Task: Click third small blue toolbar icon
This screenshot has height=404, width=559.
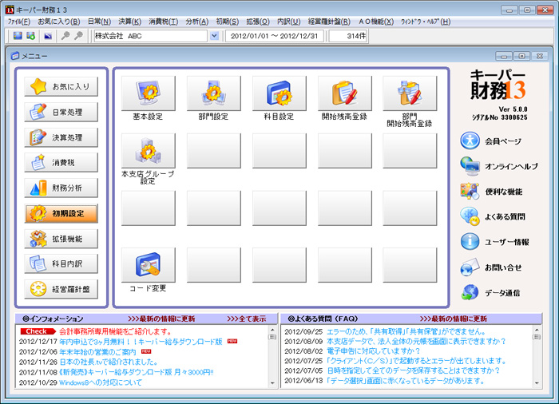Action: click(48, 36)
